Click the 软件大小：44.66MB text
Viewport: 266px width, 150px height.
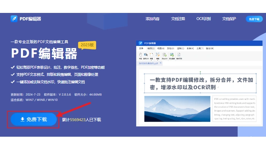(x=88, y=95)
